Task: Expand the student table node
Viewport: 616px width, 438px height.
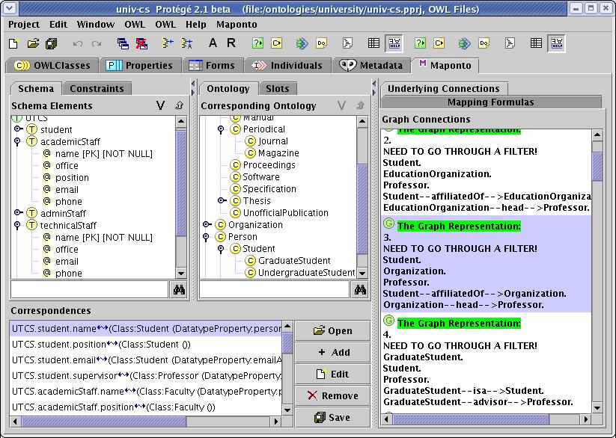Action: [x=18, y=129]
